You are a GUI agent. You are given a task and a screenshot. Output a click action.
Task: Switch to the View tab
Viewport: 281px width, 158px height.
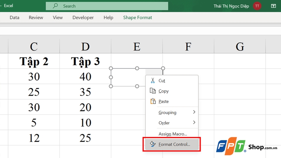click(x=58, y=18)
